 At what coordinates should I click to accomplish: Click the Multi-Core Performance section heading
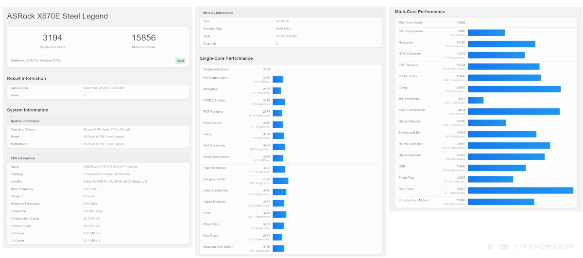click(x=420, y=12)
